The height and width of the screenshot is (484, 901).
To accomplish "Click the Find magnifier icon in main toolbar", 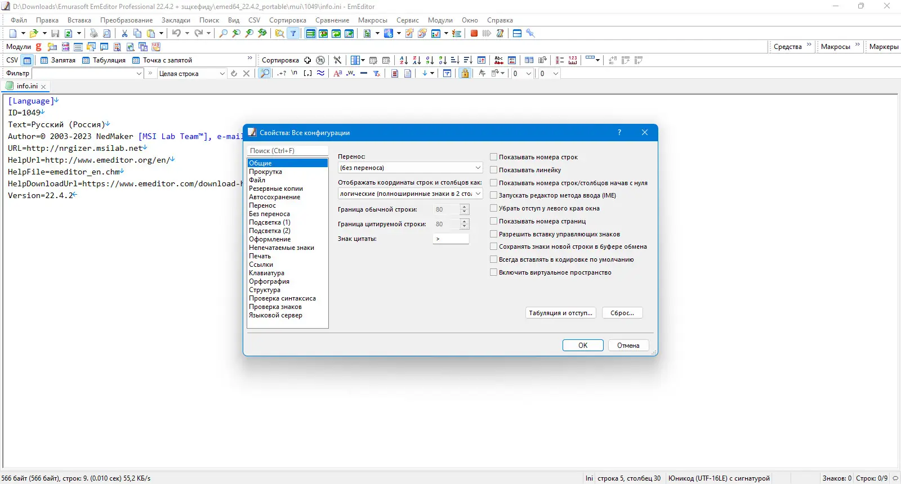I will pyautogui.click(x=224, y=33).
